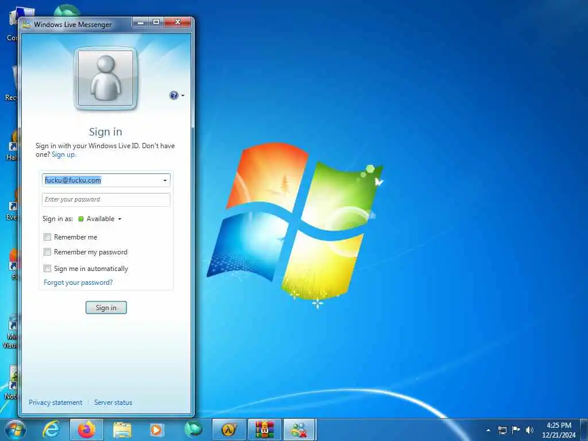Minimize the Windows Live Messenger window

(x=141, y=22)
